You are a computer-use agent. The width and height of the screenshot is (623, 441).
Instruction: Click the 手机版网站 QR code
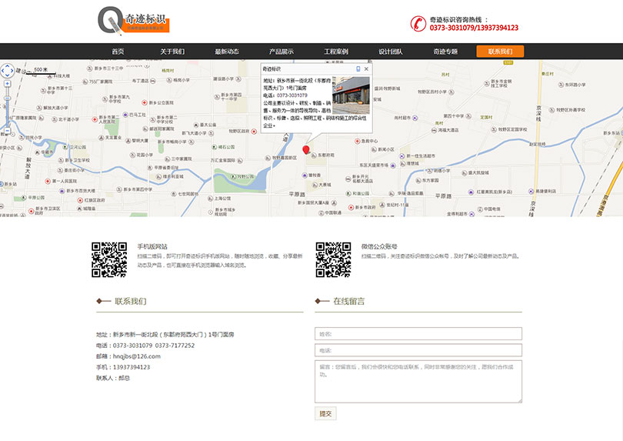[109, 259]
